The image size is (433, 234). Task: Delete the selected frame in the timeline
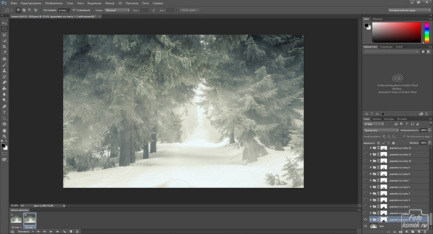click(x=77, y=231)
